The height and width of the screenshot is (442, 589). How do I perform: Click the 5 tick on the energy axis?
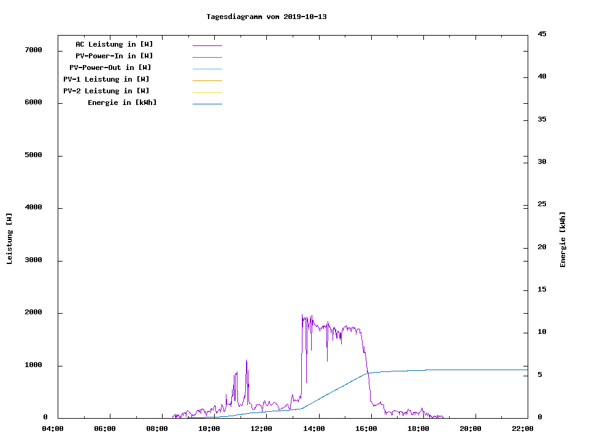pos(539,374)
